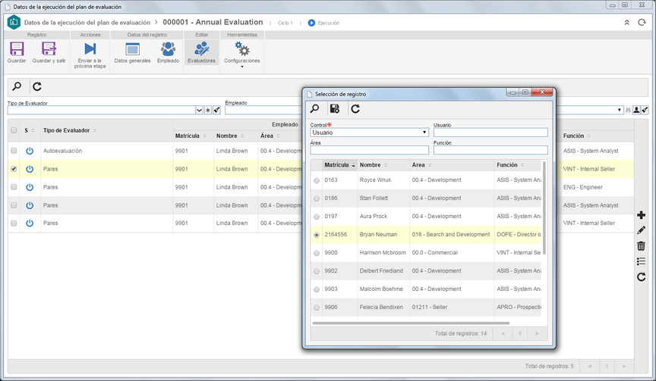Select the Evaluadores editor icon
656x381 pixels.
(202, 48)
